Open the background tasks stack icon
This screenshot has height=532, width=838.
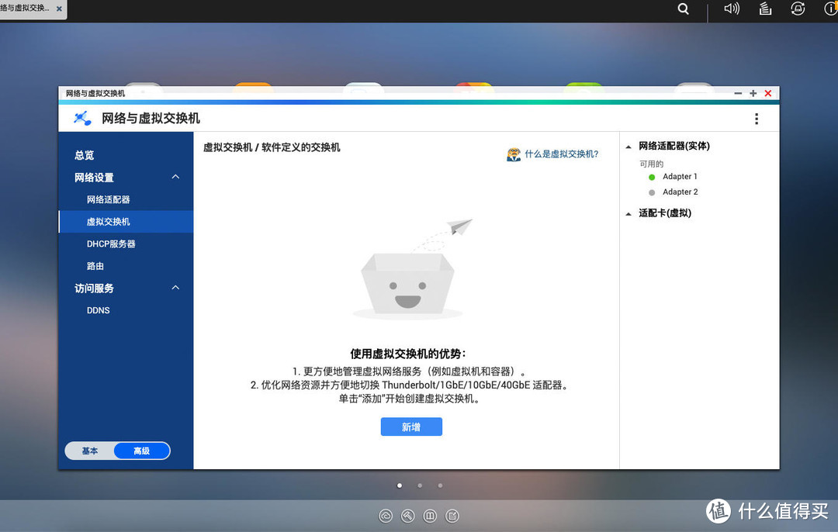tap(765, 9)
